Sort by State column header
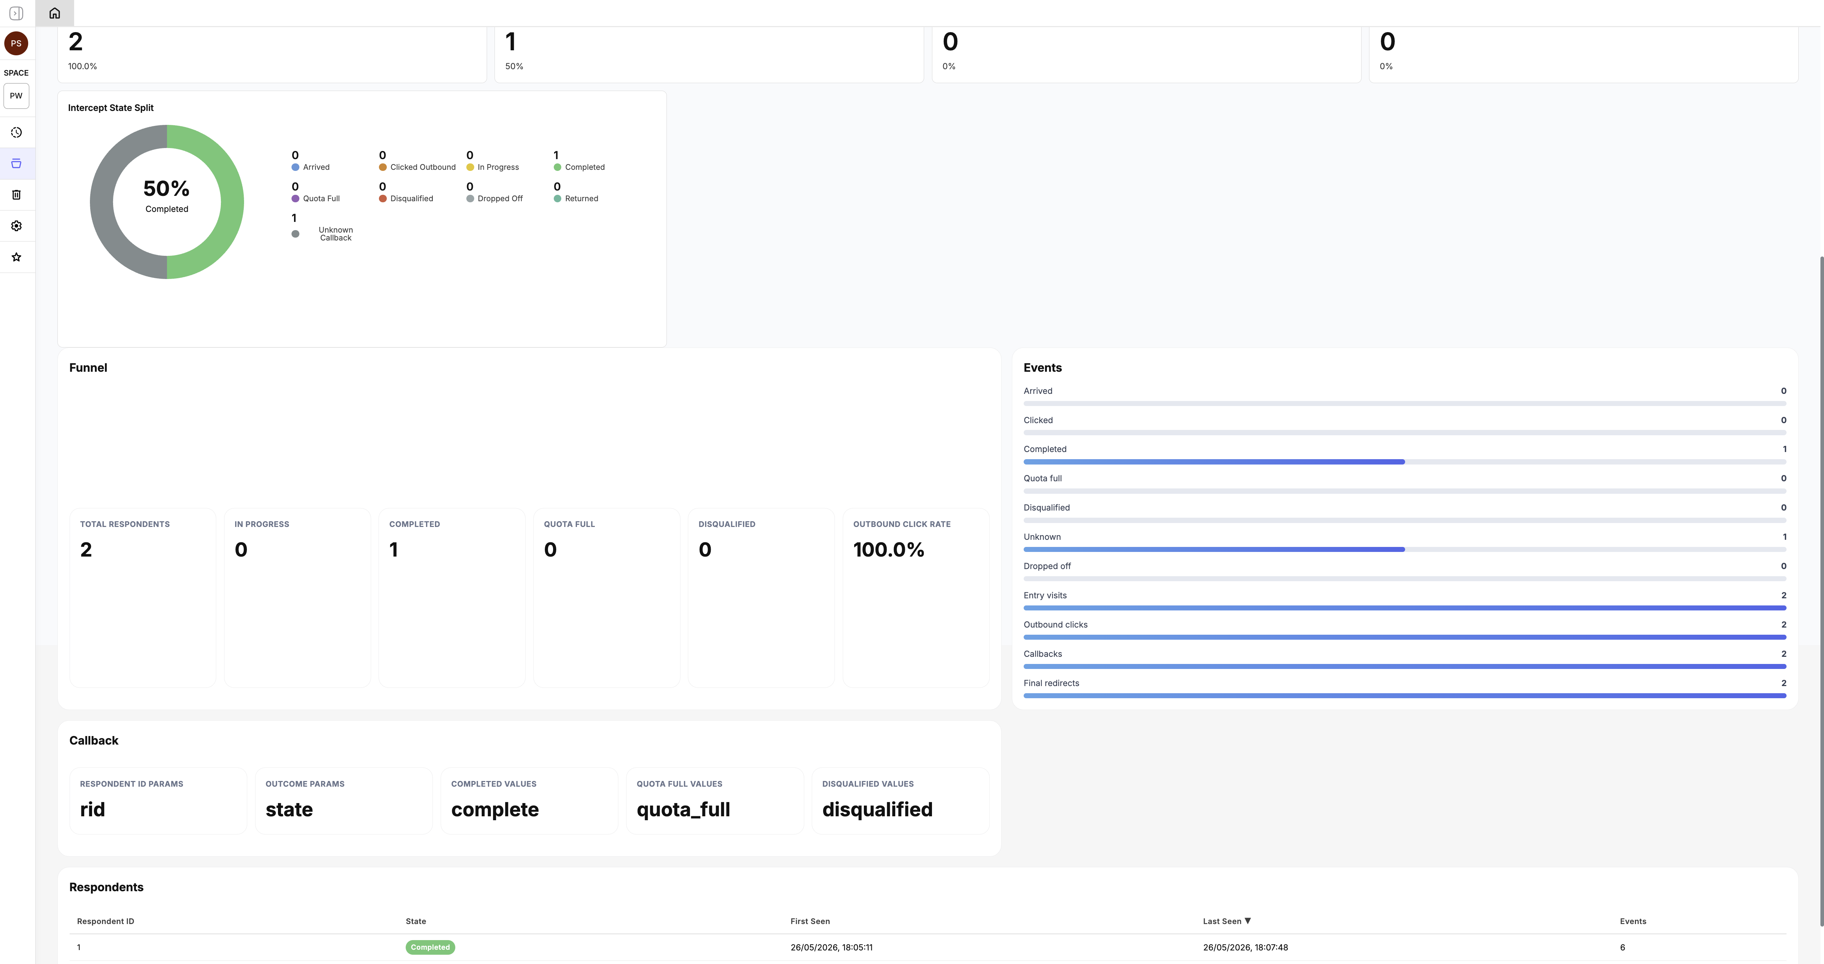The height and width of the screenshot is (964, 1824). (416, 922)
